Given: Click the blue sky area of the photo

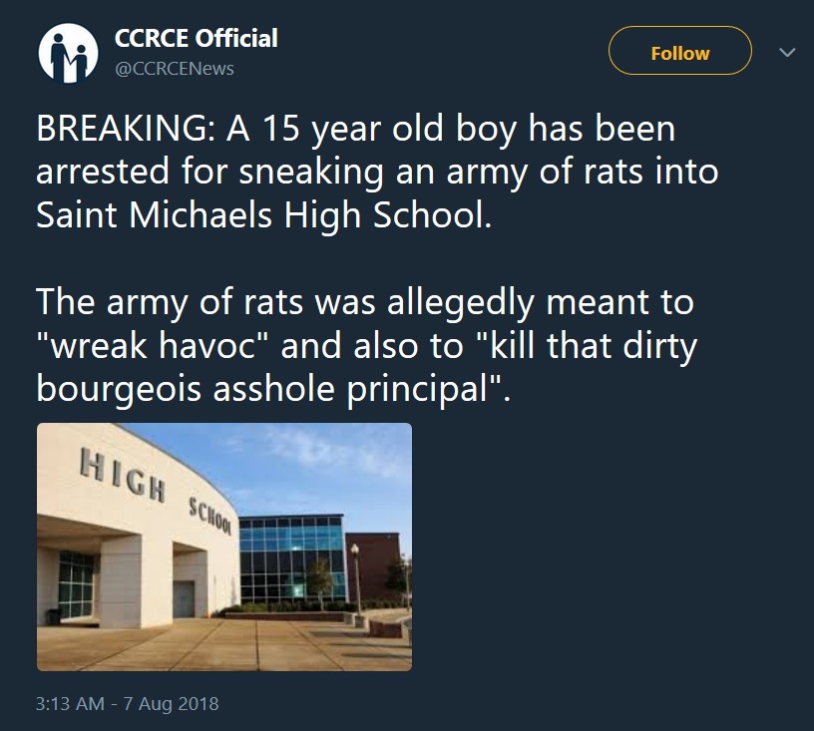Looking at the screenshot, I should coord(329,469).
